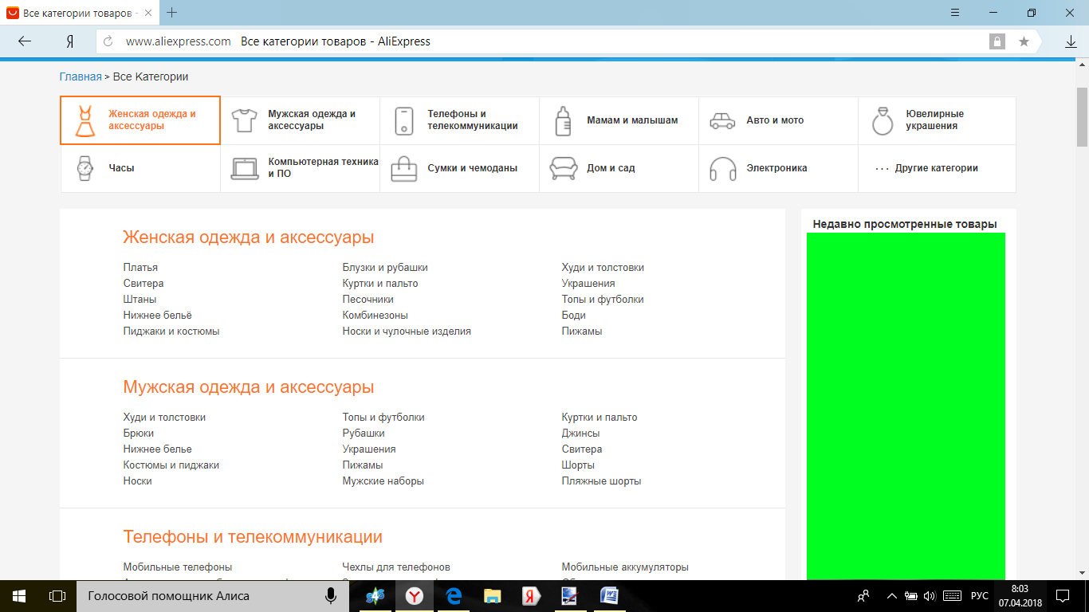Click the address bar showing www.aliexpress.com
The image size is (1089, 612).
click(179, 41)
